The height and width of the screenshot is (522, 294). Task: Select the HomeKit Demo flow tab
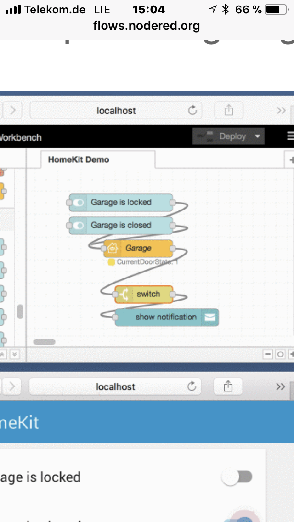79,160
